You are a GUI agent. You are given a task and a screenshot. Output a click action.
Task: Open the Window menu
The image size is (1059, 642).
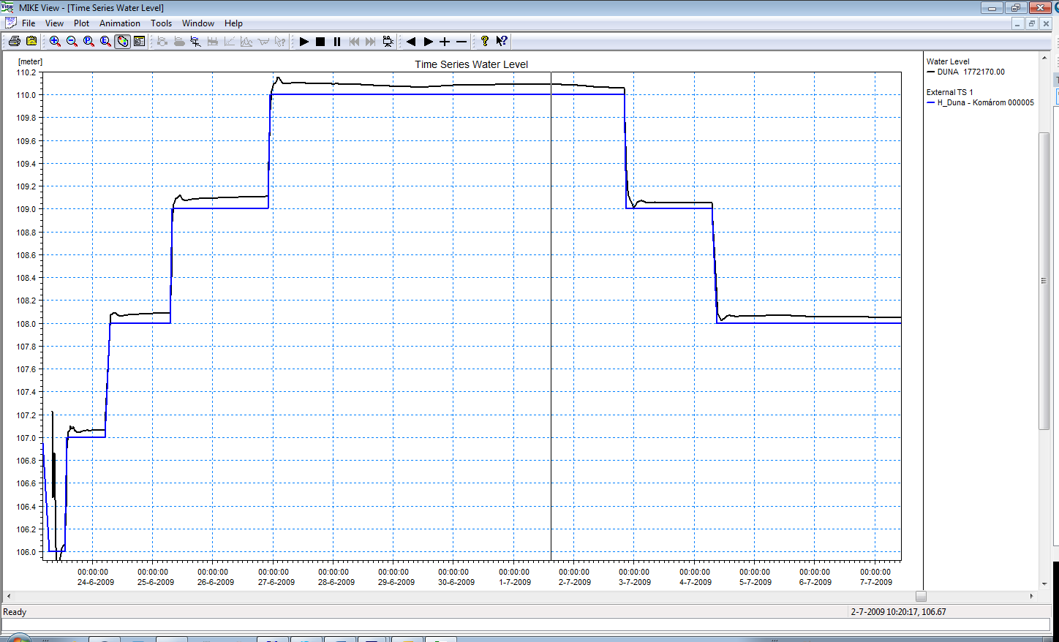198,23
